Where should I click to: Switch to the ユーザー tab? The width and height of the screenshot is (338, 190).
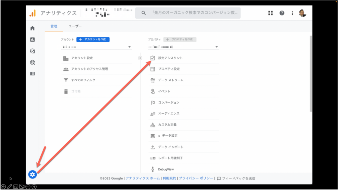coord(75,26)
